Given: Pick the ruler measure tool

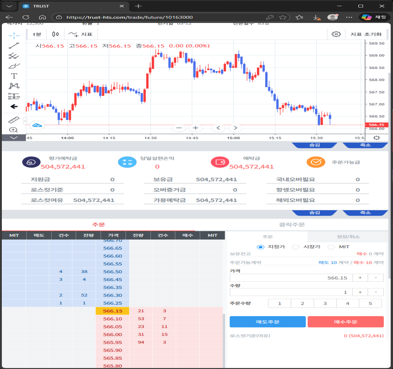Looking at the screenshot, I should [14, 120].
